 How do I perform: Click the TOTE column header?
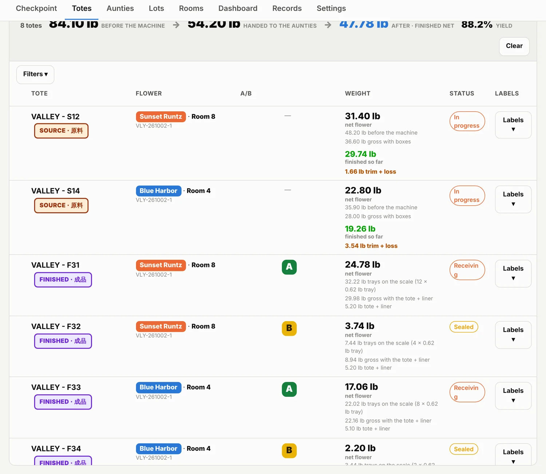point(39,94)
